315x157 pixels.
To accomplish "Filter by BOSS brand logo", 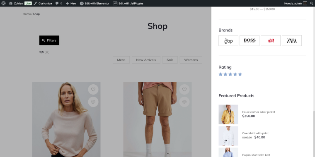I will click(250, 40).
